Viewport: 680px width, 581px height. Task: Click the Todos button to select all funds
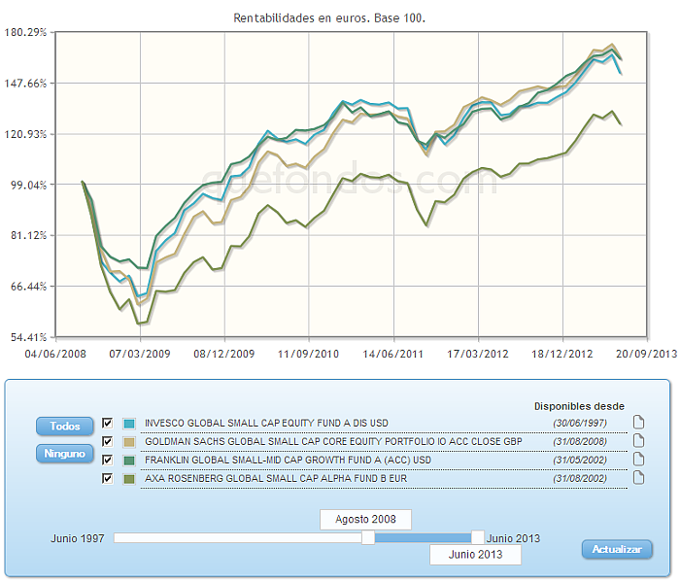tap(65, 427)
